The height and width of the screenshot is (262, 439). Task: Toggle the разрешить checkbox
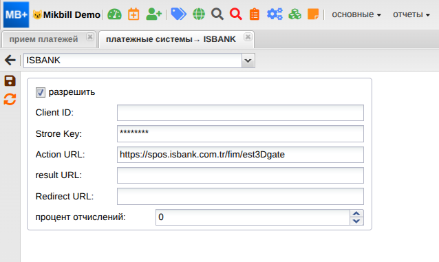[x=41, y=92]
